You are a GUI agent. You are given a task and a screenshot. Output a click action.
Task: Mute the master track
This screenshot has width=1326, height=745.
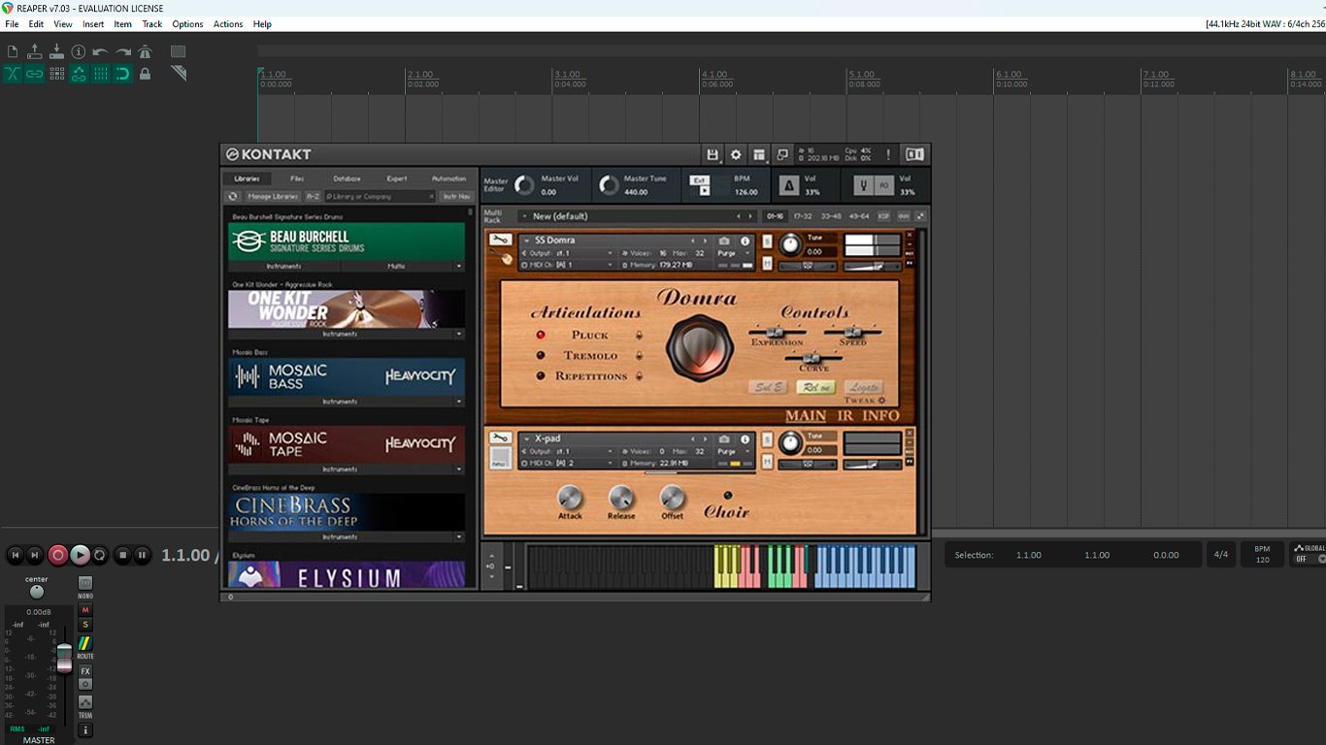pyautogui.click(x=85, y=610)
